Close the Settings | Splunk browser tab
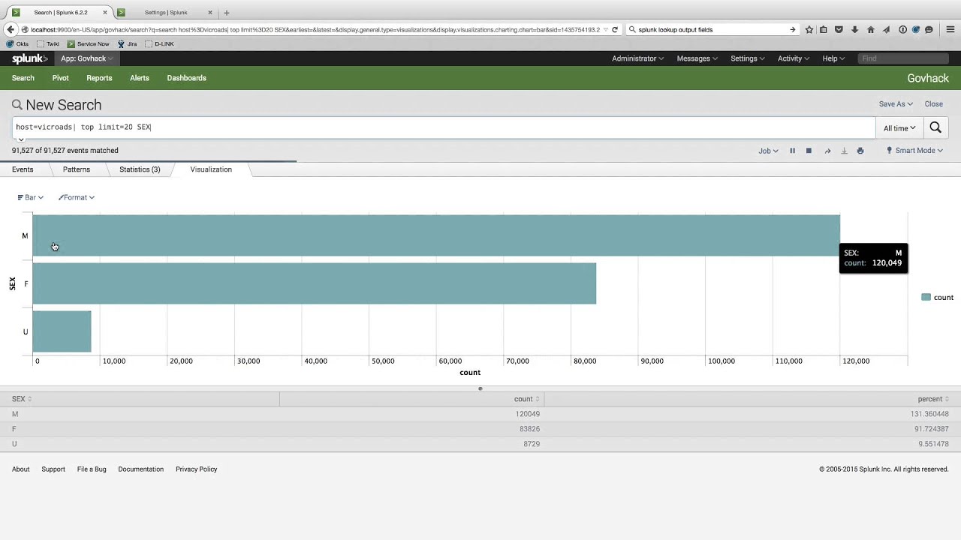This screenshot has height=540, width=961. [x=210, y=13]
